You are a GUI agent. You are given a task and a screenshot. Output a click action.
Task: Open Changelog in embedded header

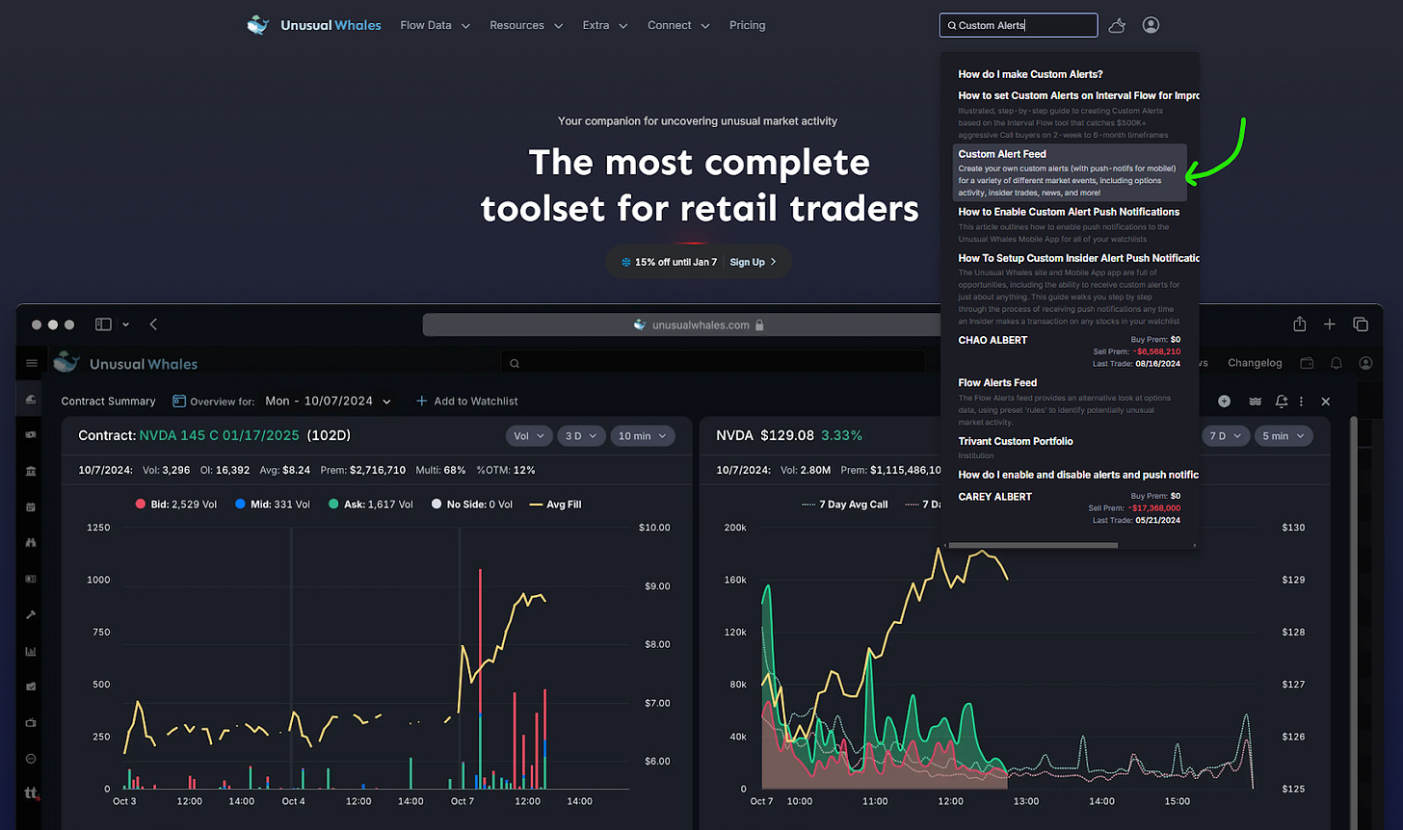[1255, 363]
